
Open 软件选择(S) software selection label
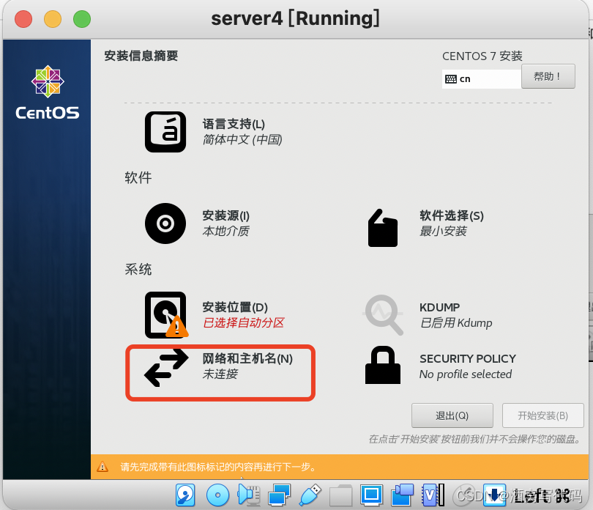[x=452, y=216]
